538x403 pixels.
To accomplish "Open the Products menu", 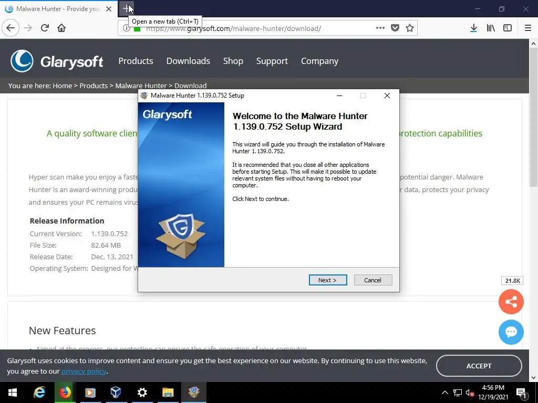I will (136, 61).
